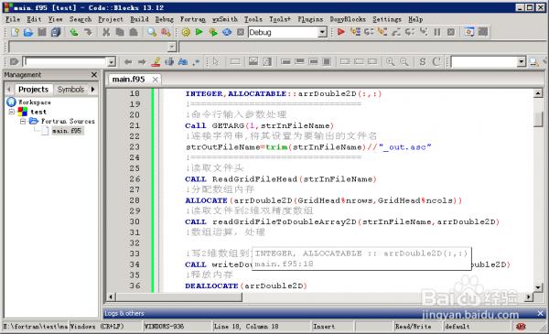Open the Fortran menu
This screenshot has height=334, width=549.
tap(192, 19)
